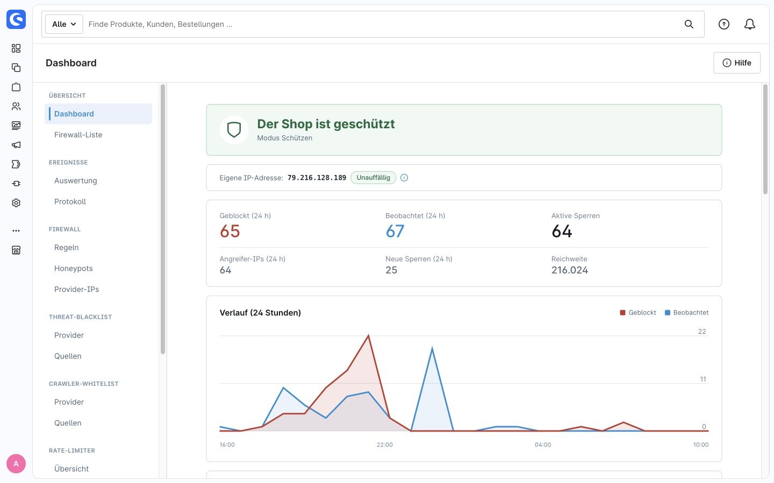Open Quellen under Threat-Blacklist
774x483 pixels.
click(98, 356)
